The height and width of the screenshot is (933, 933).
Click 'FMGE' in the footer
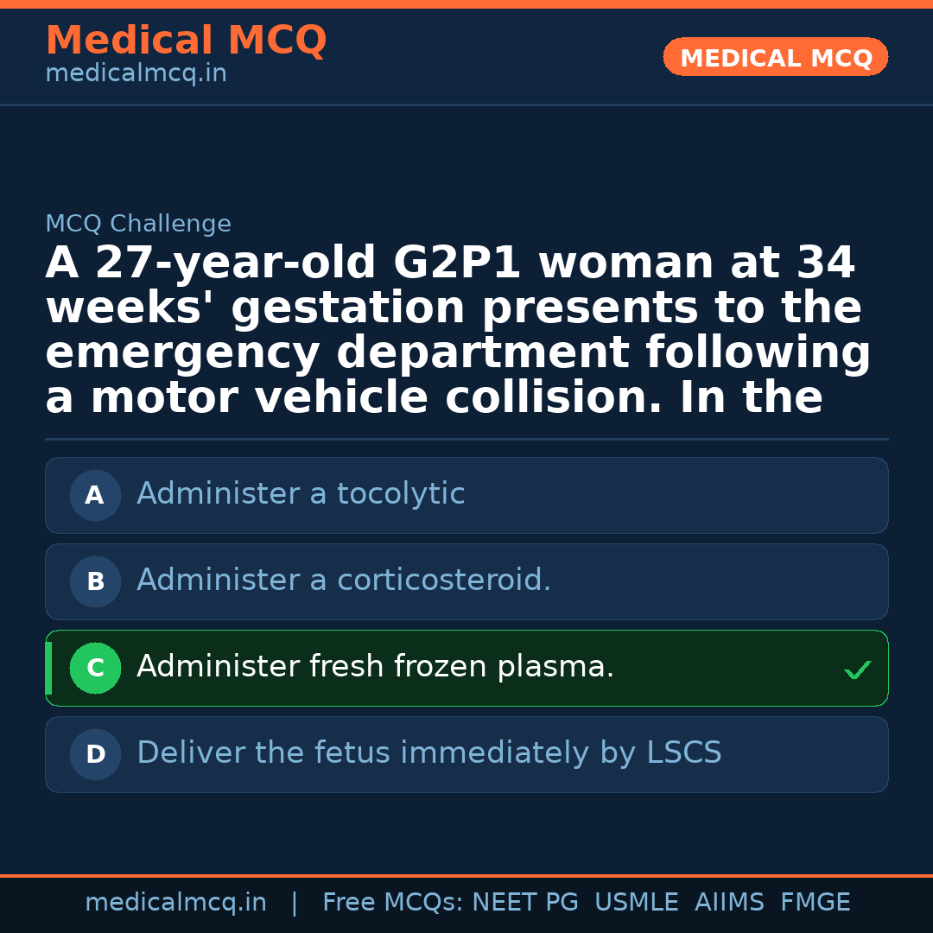[815, 903]
